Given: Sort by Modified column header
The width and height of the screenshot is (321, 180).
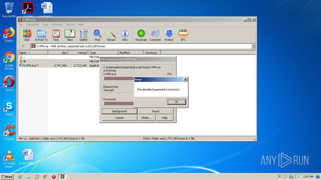Looking at the screenshot, I should tap(131, 53).
